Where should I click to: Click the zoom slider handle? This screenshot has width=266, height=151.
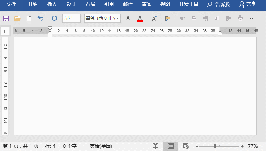pos(215,146)
